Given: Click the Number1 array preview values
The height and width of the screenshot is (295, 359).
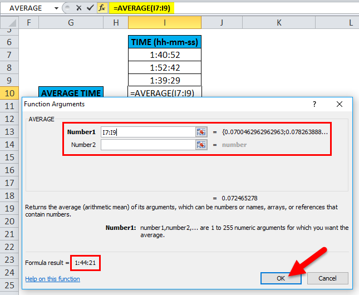Looking at the screenshot, I should pyautogui.click(x=275, y=132).
